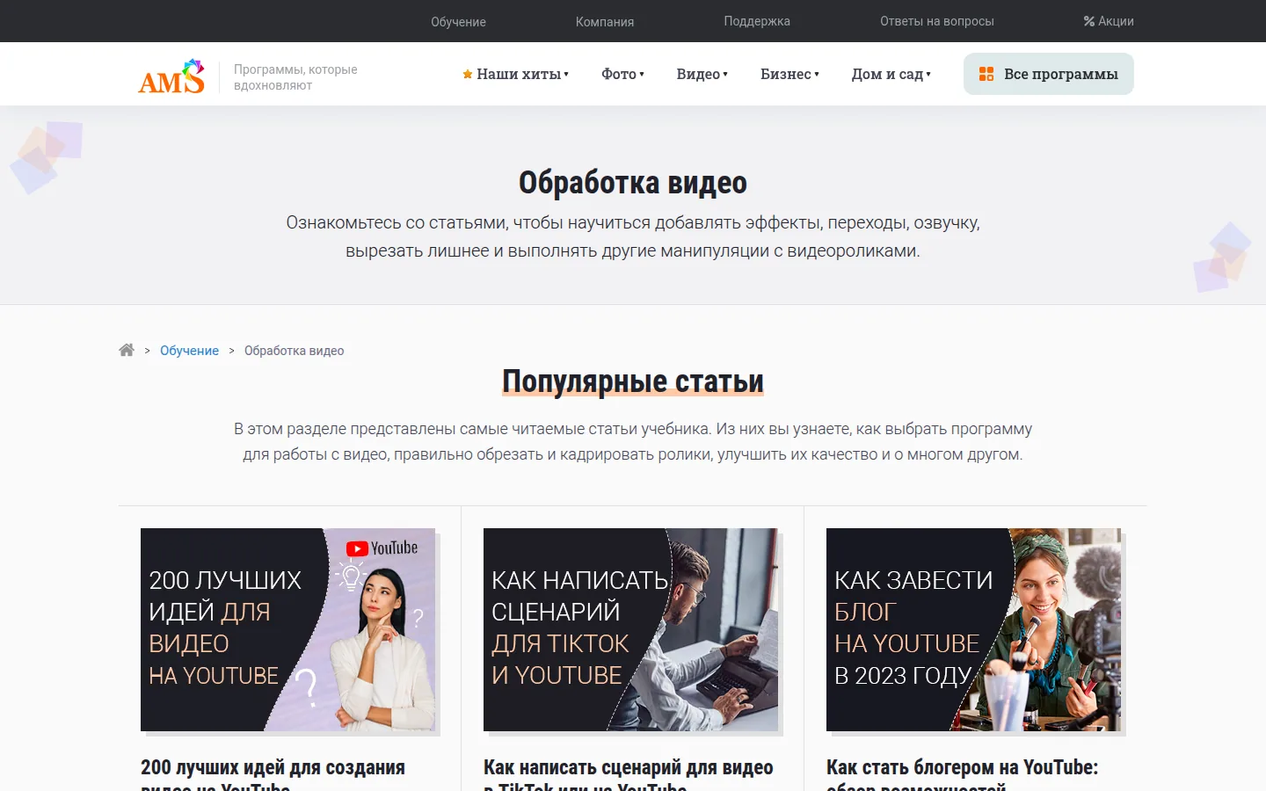Open article link 200 лучших идей для создания
1266x791 pixels.
pos(273,774)
